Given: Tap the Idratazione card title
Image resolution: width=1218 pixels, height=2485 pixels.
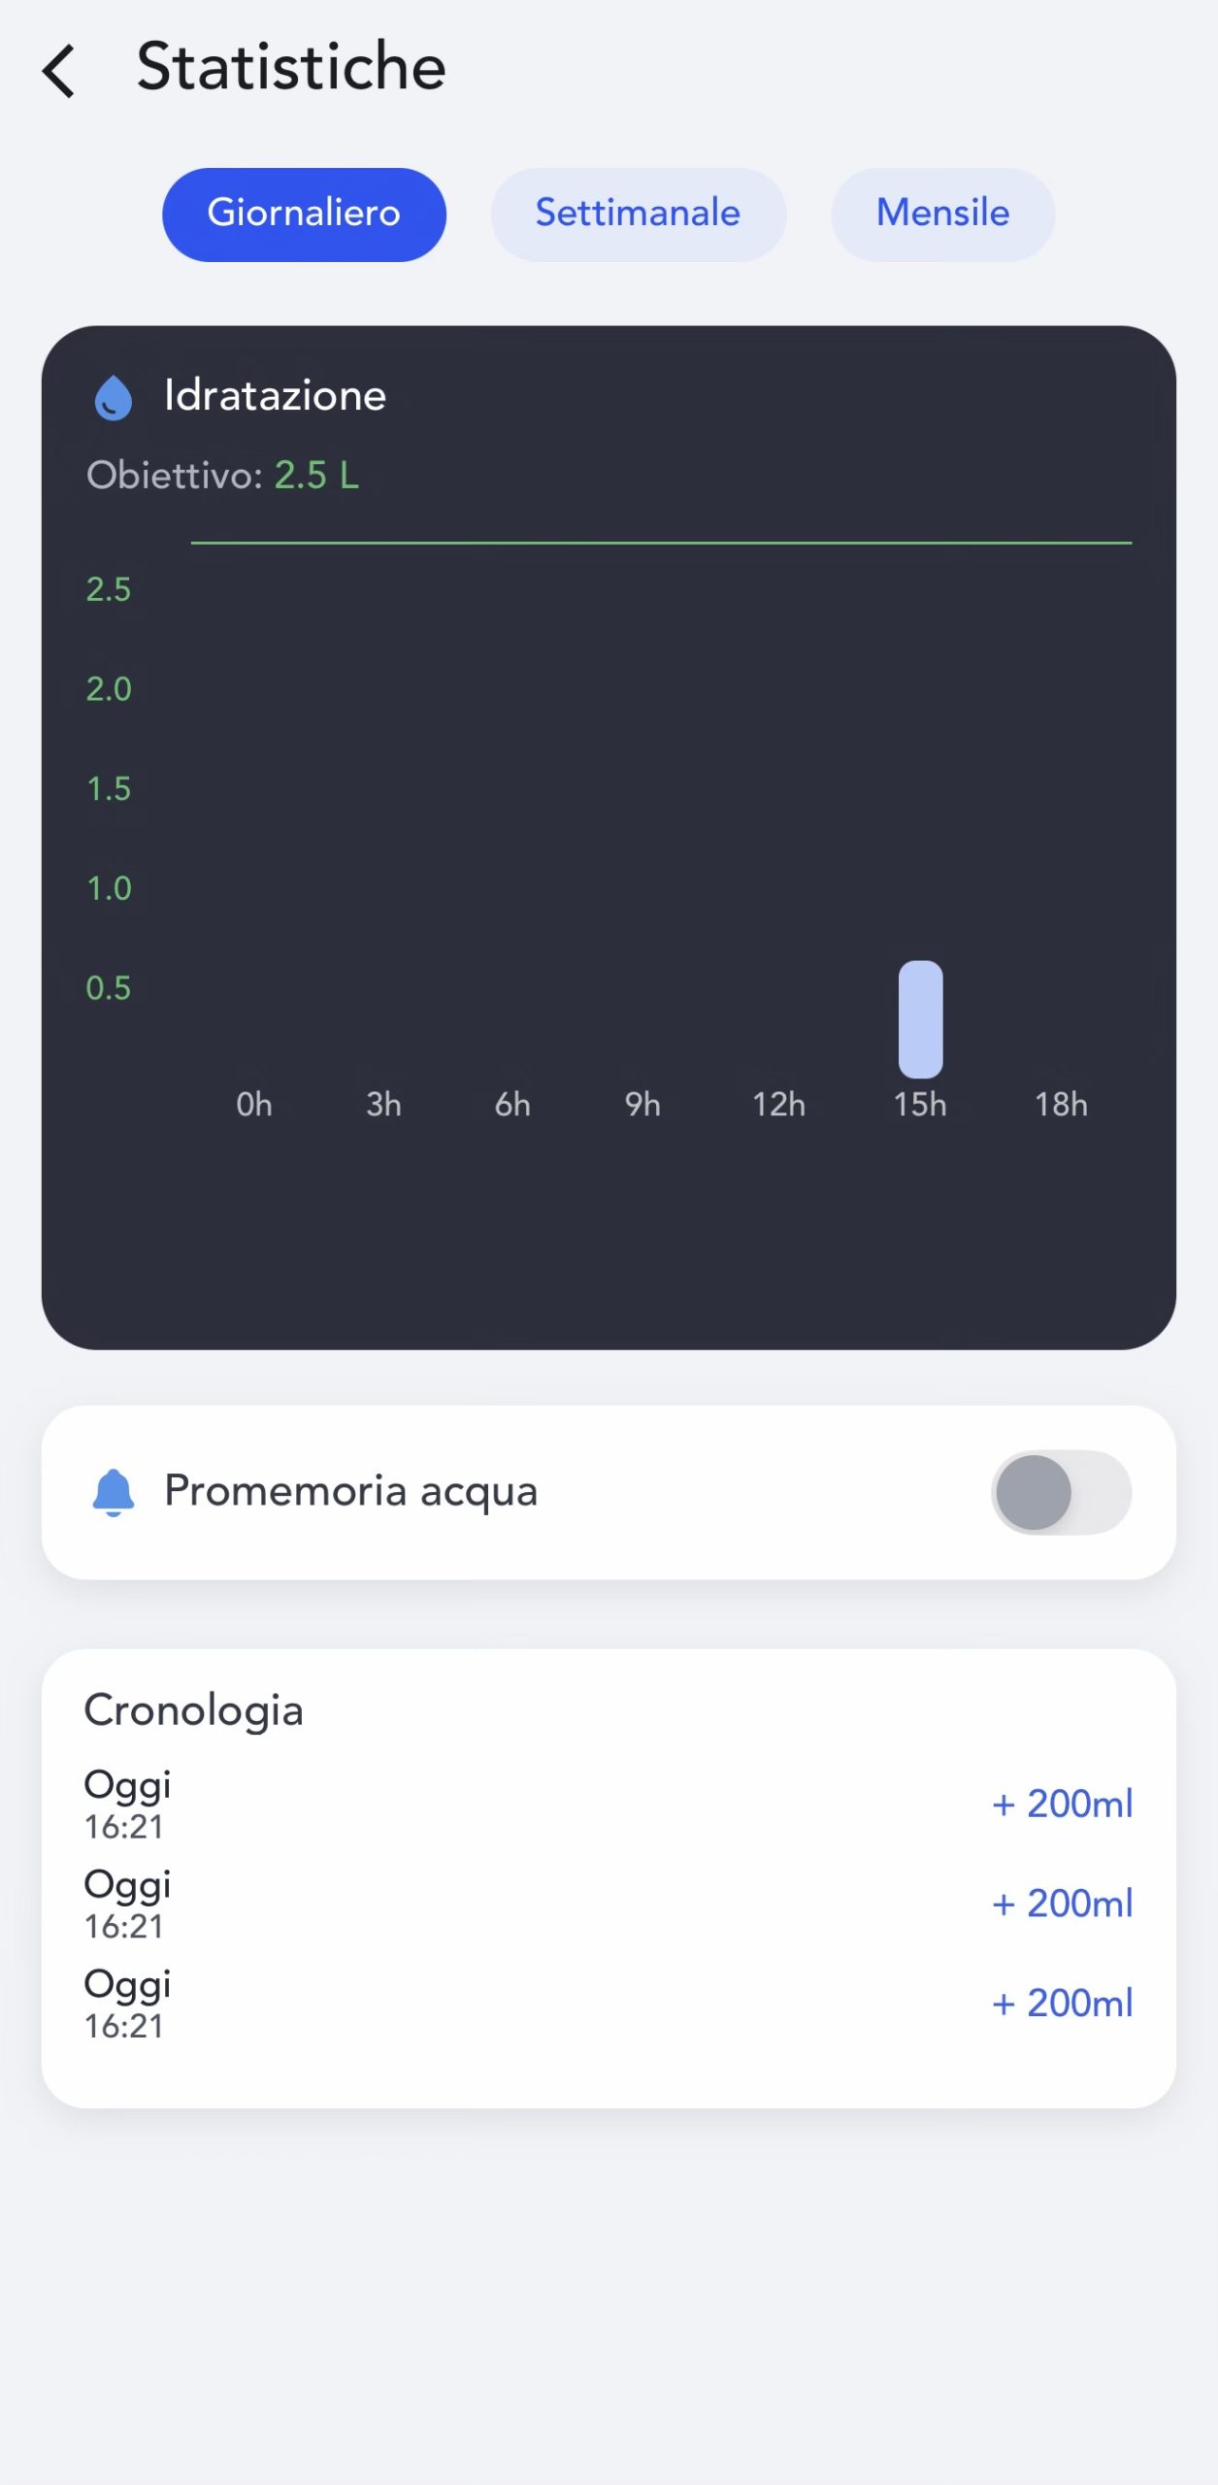Looking at the screenshot, I should [276, 396].
